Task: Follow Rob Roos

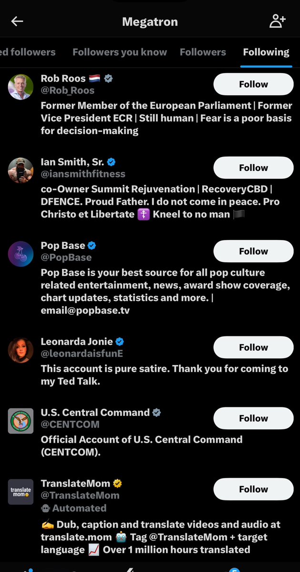Action: 253,84
